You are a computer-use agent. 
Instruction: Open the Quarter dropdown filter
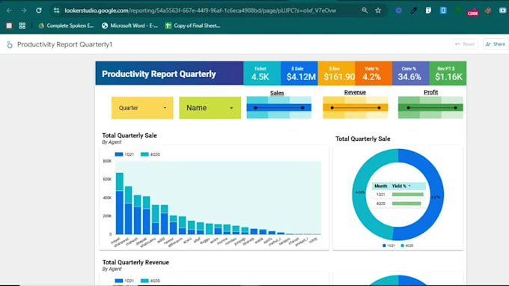pos(142,108)
